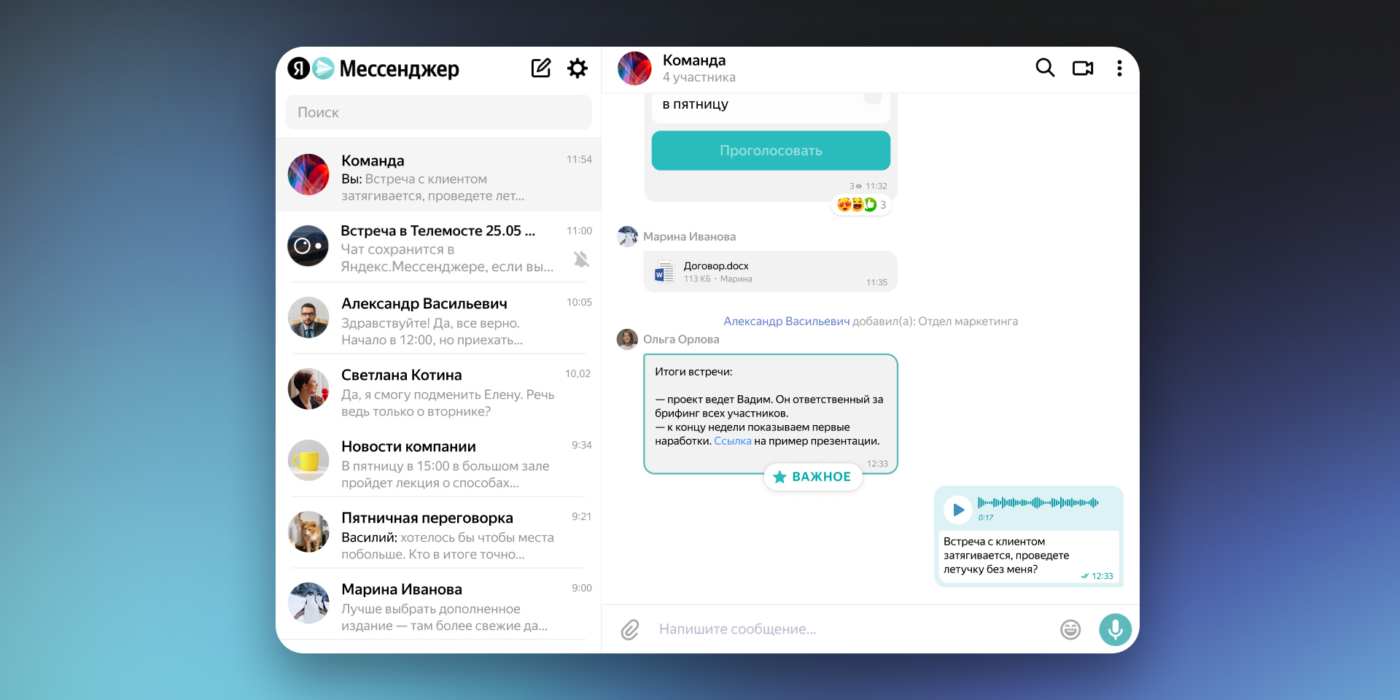Search within the Команда chat
Image resolution: width=1400 pixels, height=700 pixels.
(1045, 68)
